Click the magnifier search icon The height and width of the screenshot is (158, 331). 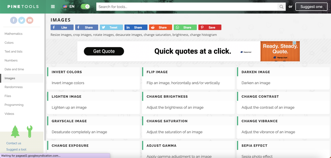pos(282,7)
